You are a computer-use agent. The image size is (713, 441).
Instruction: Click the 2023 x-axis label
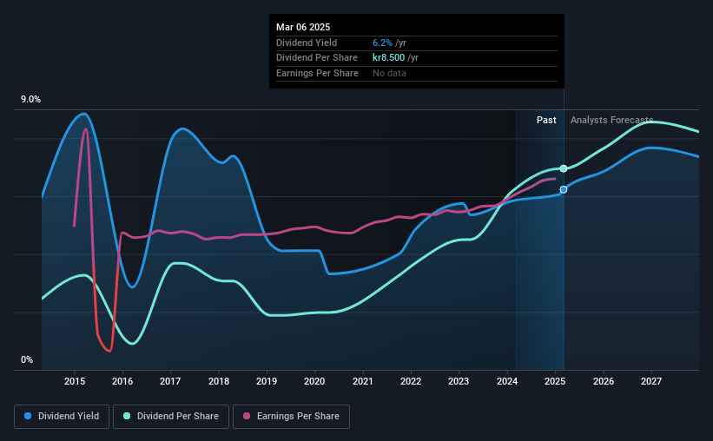click(x=459, y=381)
